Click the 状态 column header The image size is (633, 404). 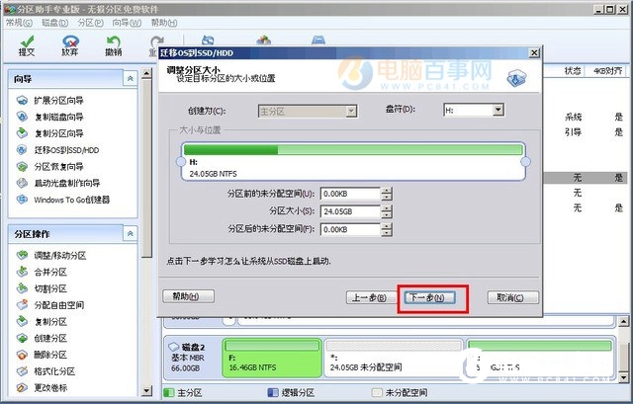(573, 71)
